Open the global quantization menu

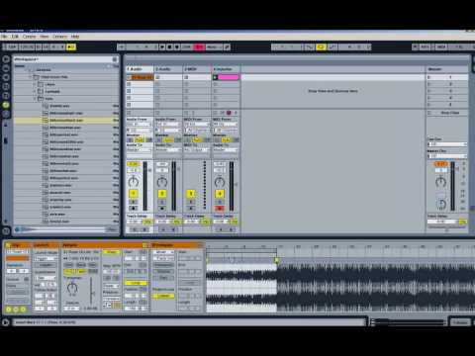click(x=214, y=47)
